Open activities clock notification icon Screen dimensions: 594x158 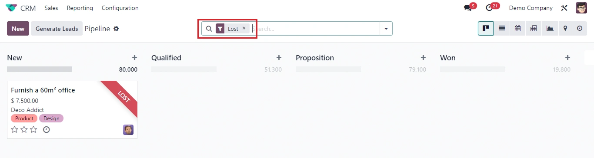(489, 8)
